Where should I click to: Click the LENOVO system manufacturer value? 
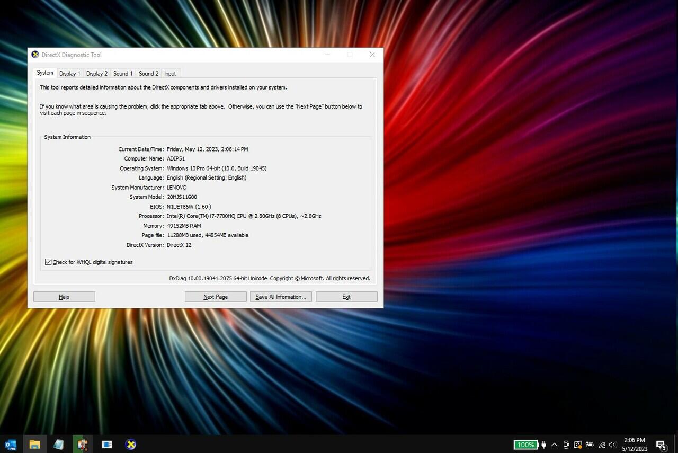pos(177,187)
